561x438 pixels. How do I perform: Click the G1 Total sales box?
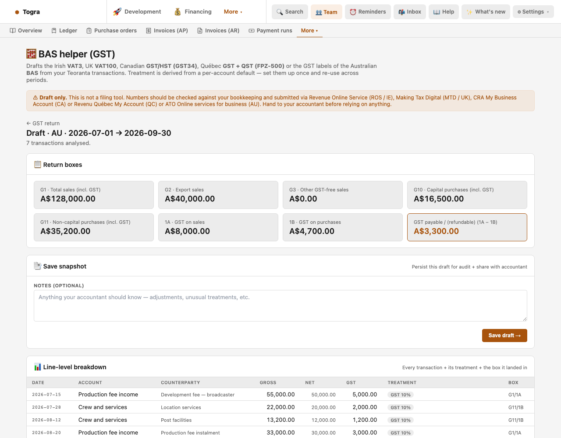(94, 195)
